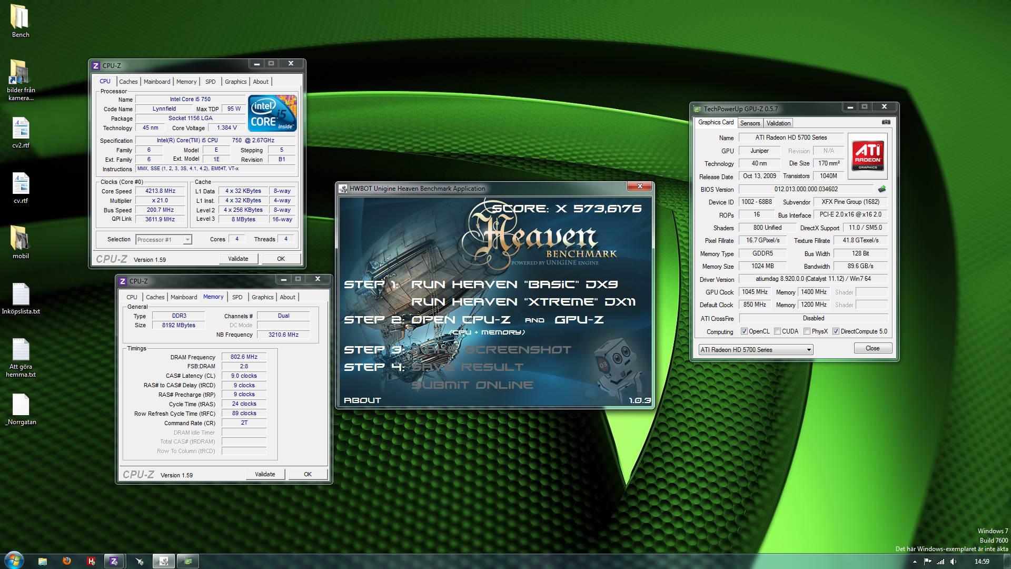The image size is (1011, 569).
Task: Toggle the OpenCL checkbox
Action: click(x=744, y=331)
